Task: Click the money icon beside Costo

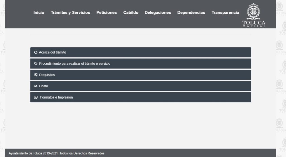Action: 36,86
